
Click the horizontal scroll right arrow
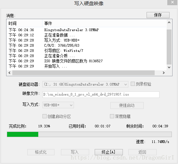click(164, 73)
